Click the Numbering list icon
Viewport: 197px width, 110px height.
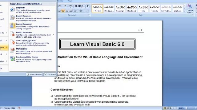tap(65, 6)
